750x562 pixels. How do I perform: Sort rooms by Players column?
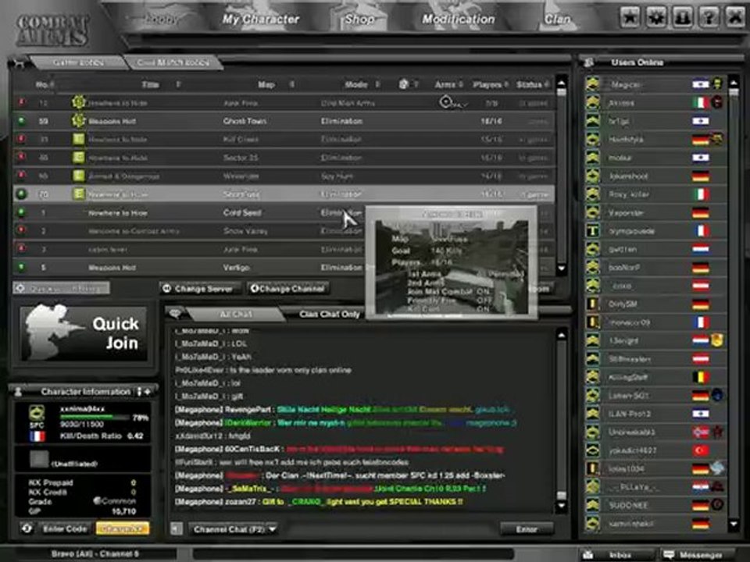491,84
